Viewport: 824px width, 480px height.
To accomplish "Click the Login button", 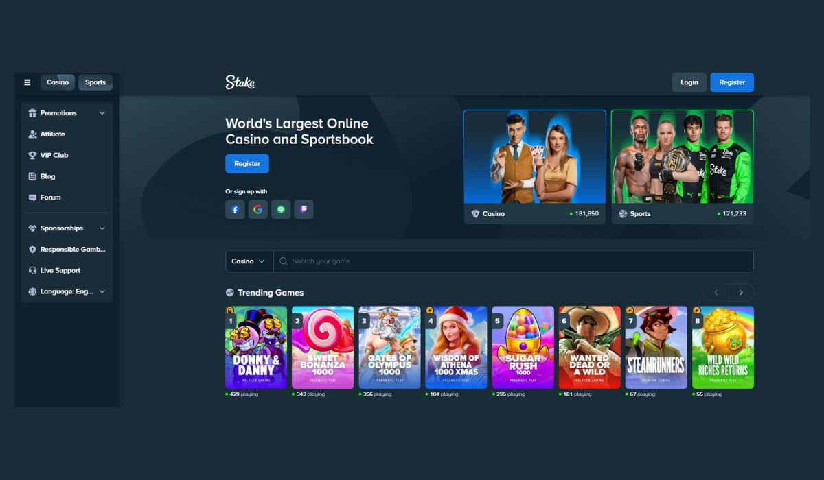I will [689, 82].
